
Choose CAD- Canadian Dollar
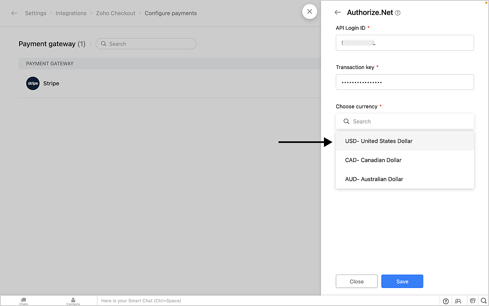pyautogui.click(x=405, y=160)
